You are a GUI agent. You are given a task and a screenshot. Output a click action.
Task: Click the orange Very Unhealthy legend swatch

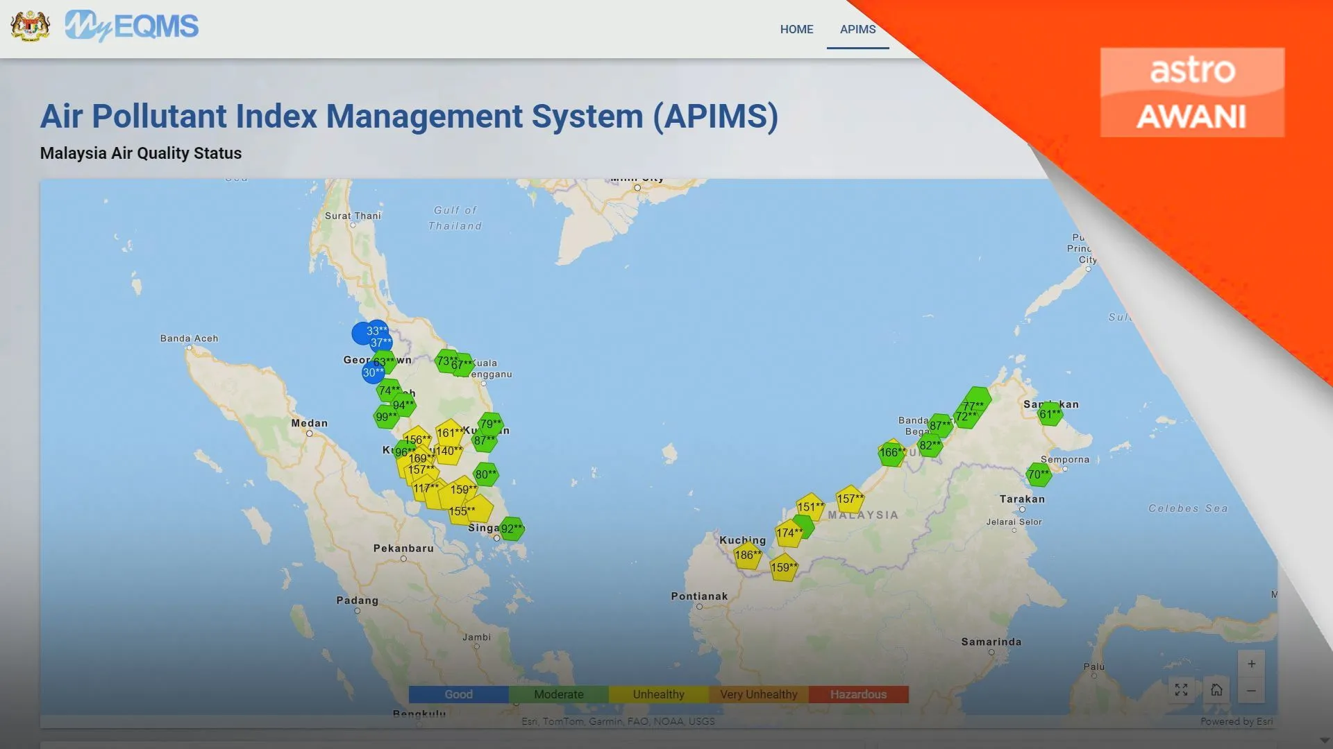click(758, 694)
